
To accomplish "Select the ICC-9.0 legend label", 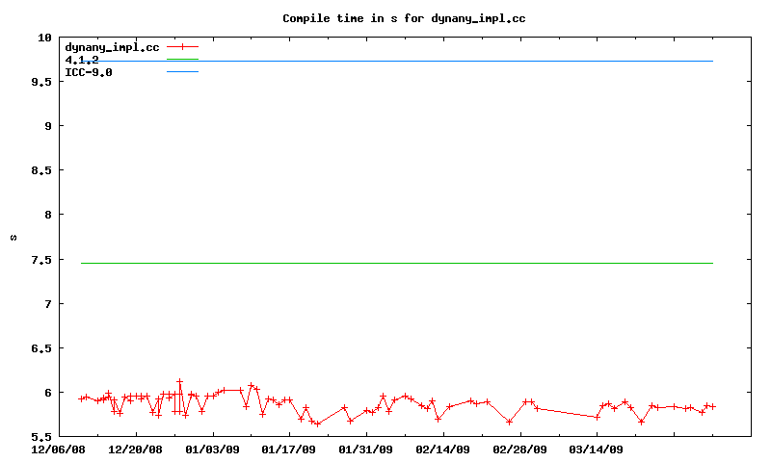I will [89, 72].
